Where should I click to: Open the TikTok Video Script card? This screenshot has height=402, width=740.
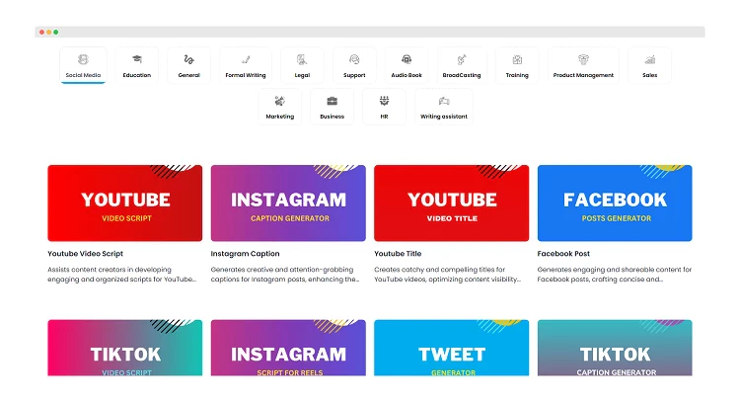(x=125, y=348)
